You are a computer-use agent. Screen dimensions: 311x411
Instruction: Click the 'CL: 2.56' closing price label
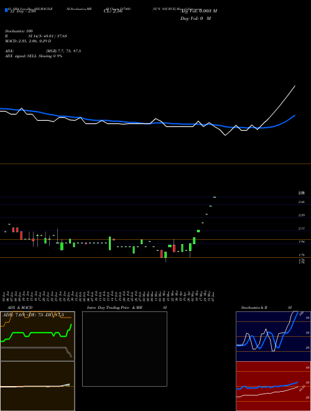pyautogui.click(x=113, y=12)
